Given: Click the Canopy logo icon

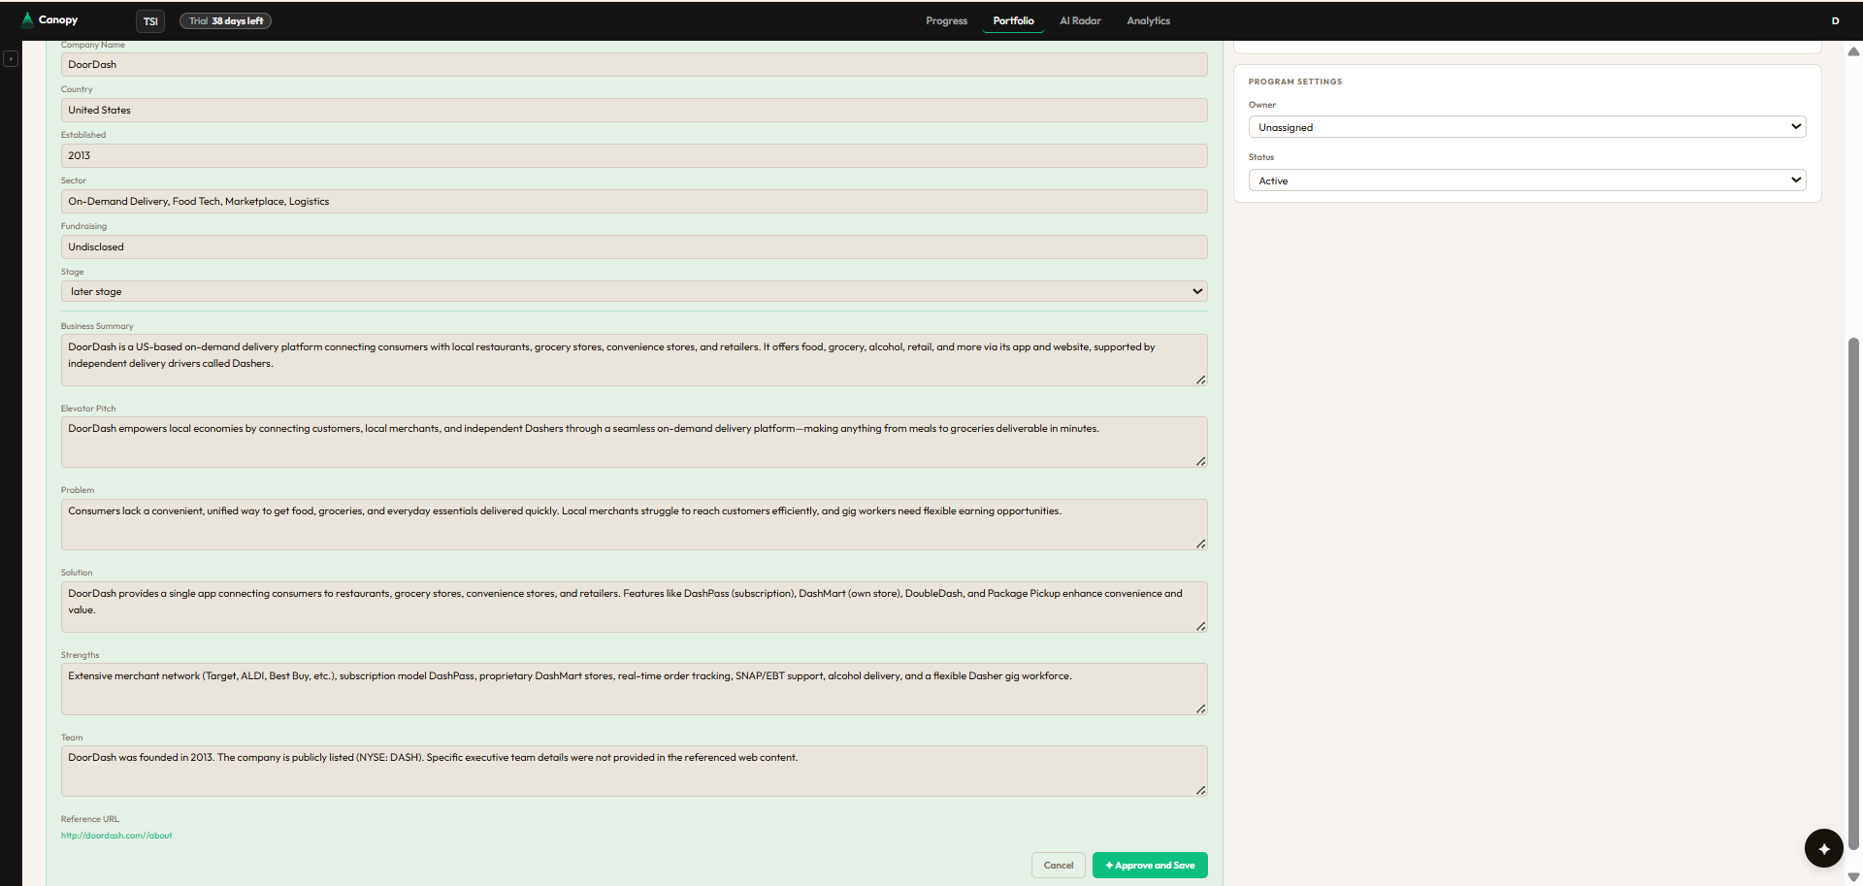Looking at the screenshot, I should (x=27, y=19).
